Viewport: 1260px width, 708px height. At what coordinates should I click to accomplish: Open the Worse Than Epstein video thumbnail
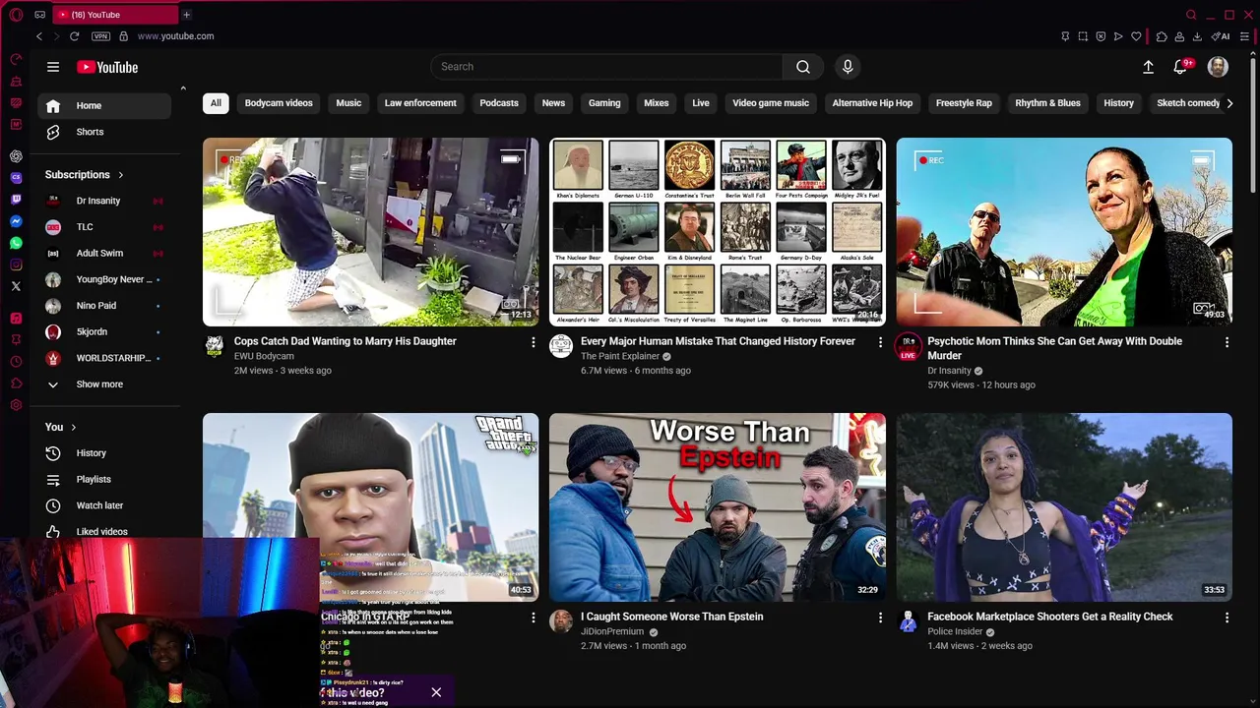718,507
